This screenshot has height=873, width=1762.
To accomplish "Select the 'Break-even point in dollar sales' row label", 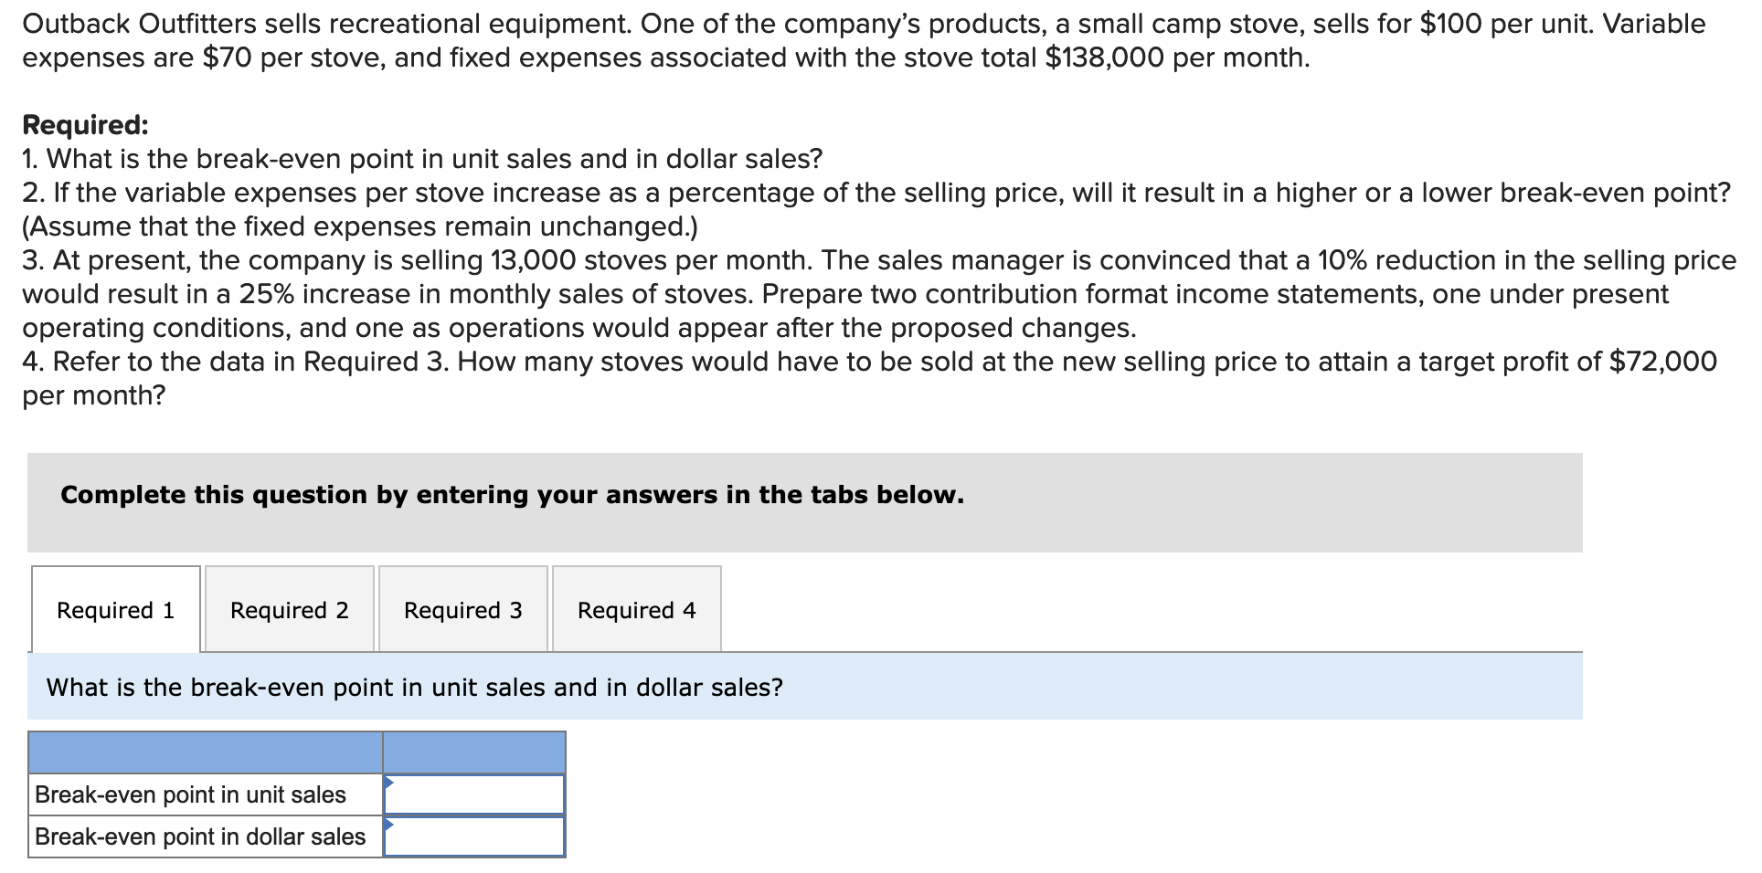I will 199,835.
